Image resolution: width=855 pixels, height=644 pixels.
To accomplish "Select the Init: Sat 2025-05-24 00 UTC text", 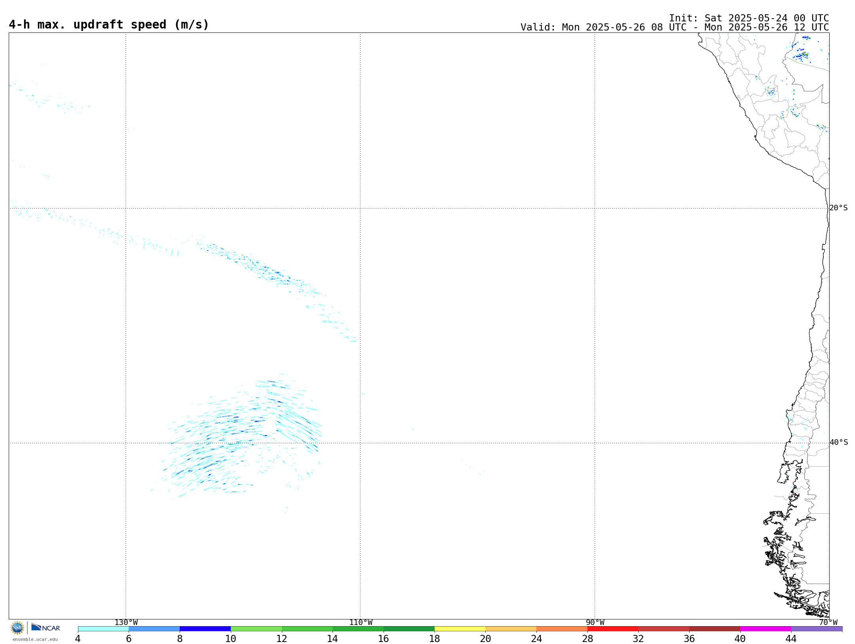I will [749, 18].
